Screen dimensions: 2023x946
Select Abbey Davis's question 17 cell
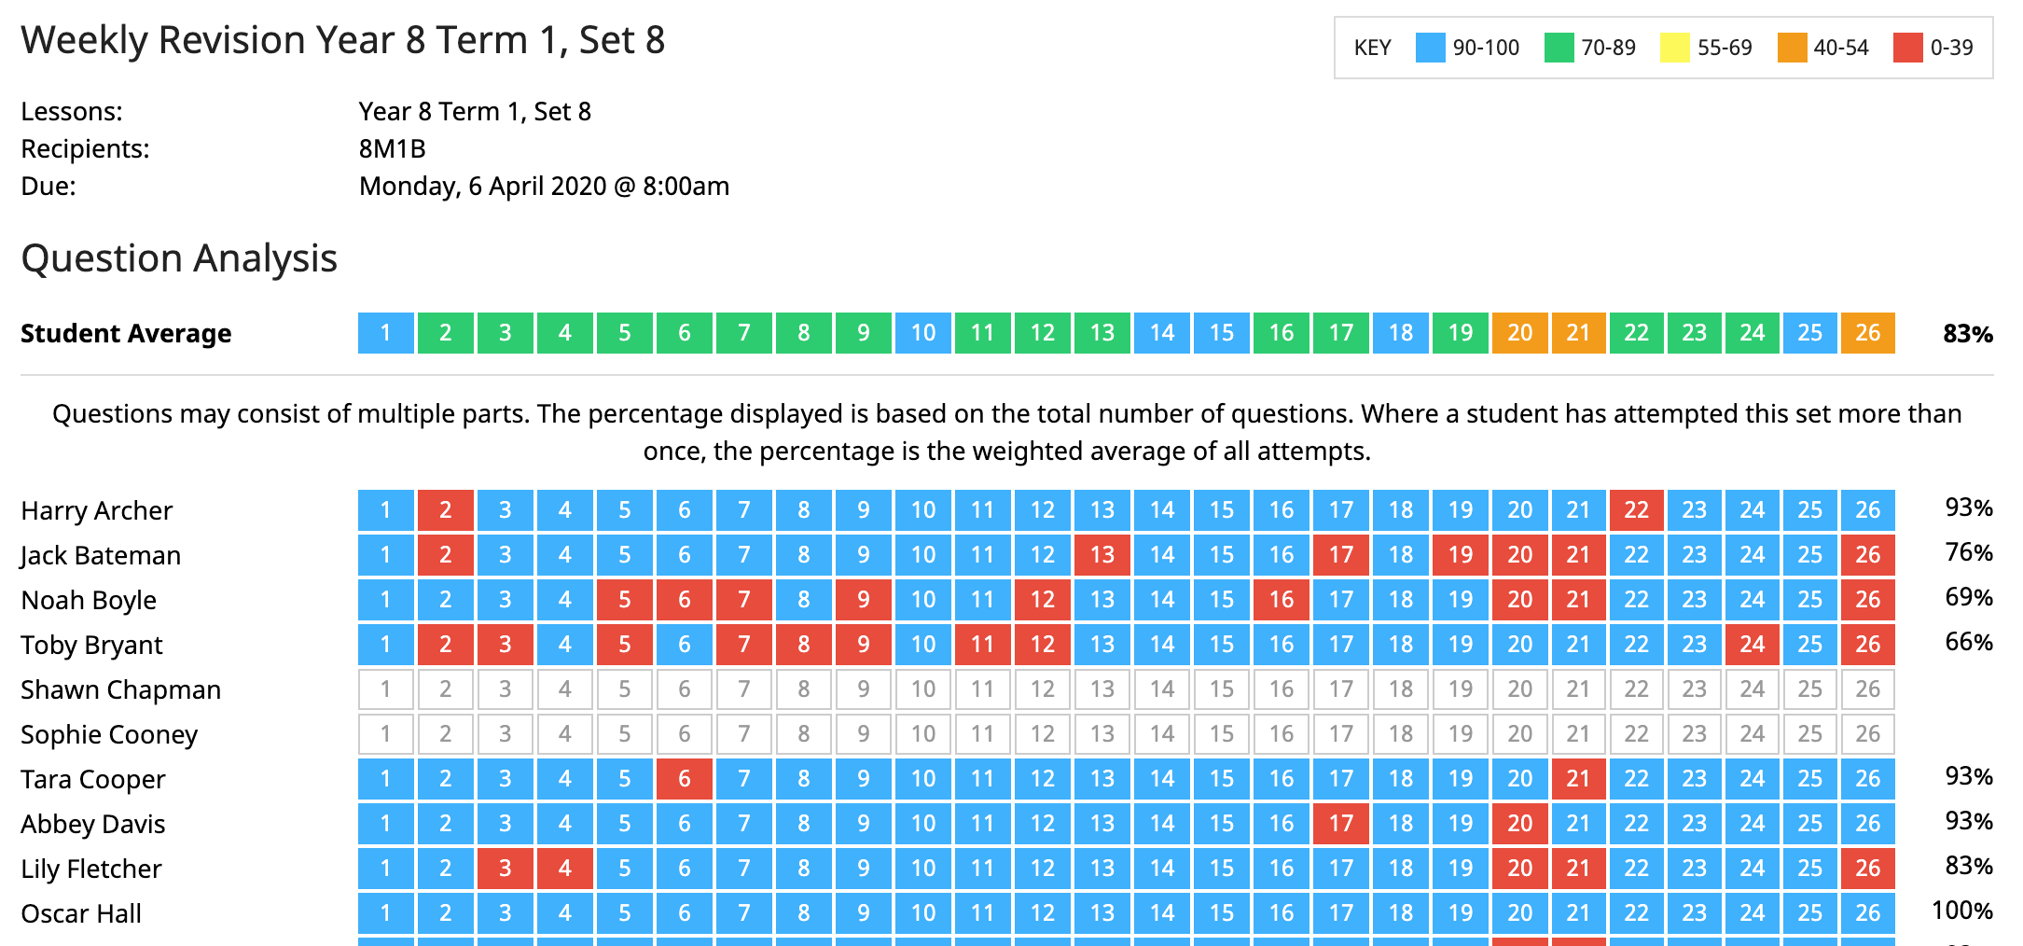click(1340, 824)
